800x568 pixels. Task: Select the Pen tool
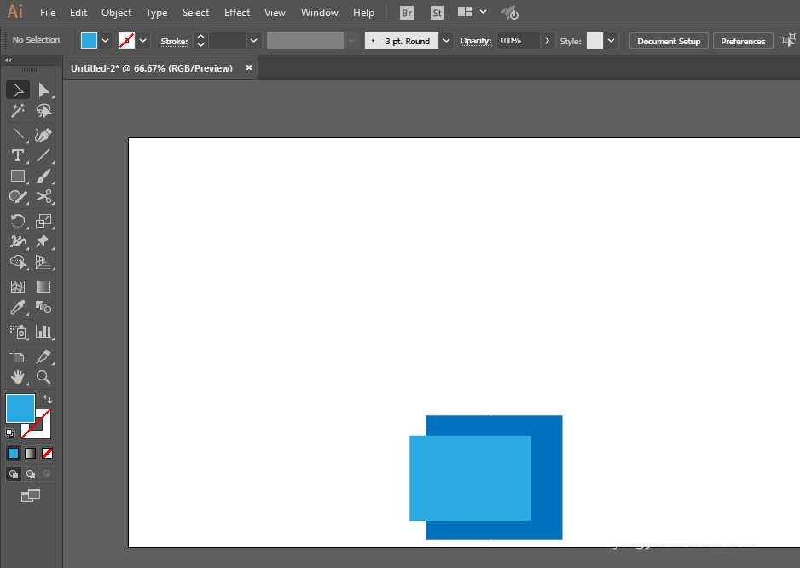tap(43, 135)
